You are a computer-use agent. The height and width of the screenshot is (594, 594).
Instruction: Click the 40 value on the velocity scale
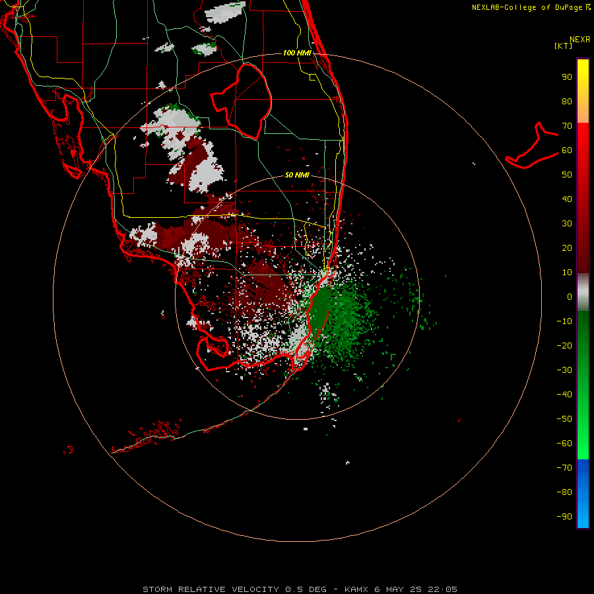(x=567, y=199)
